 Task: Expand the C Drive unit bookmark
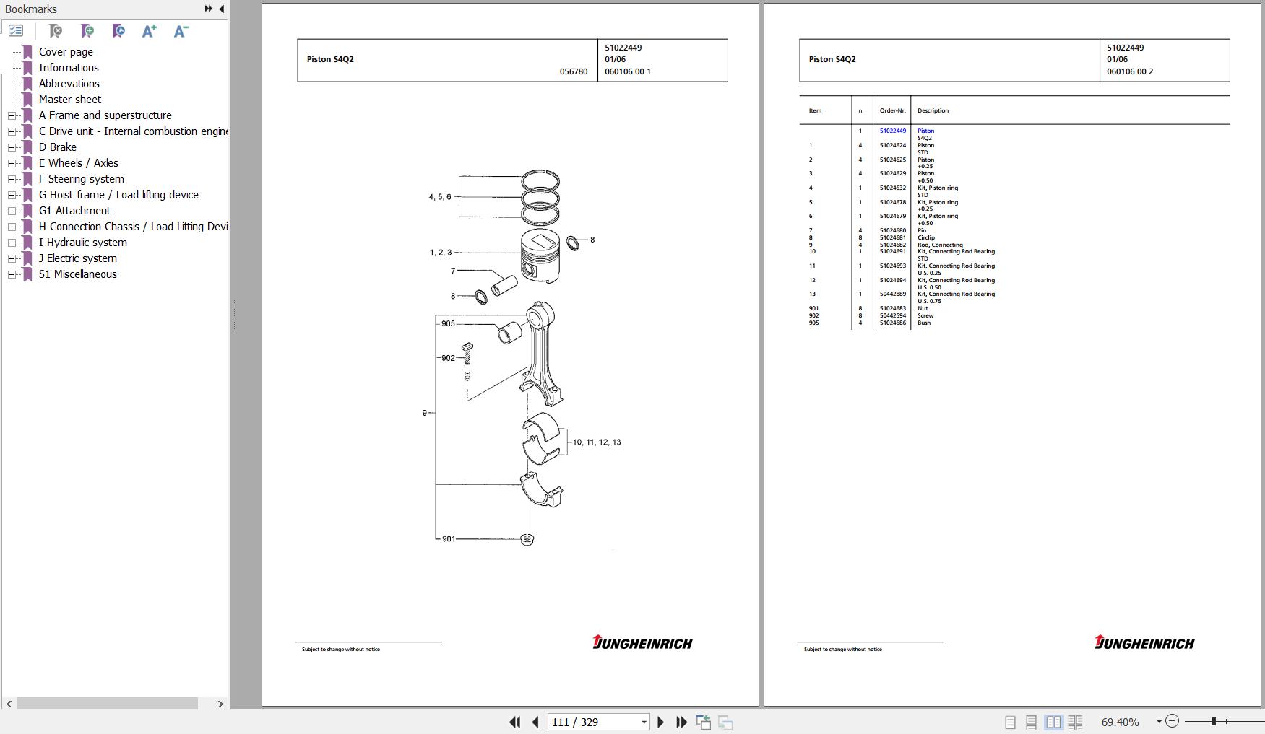pos(12,131)
